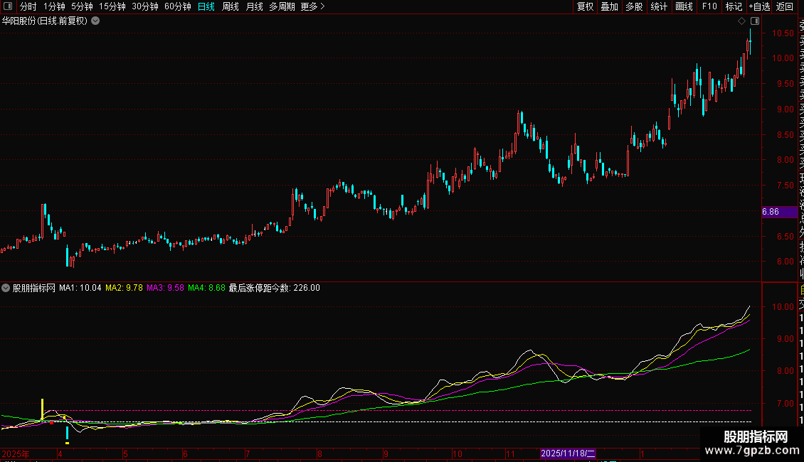This screenshot has height=462, width=804.
Task: Click the 叠加 overlay button
Action: click(610, 6)
